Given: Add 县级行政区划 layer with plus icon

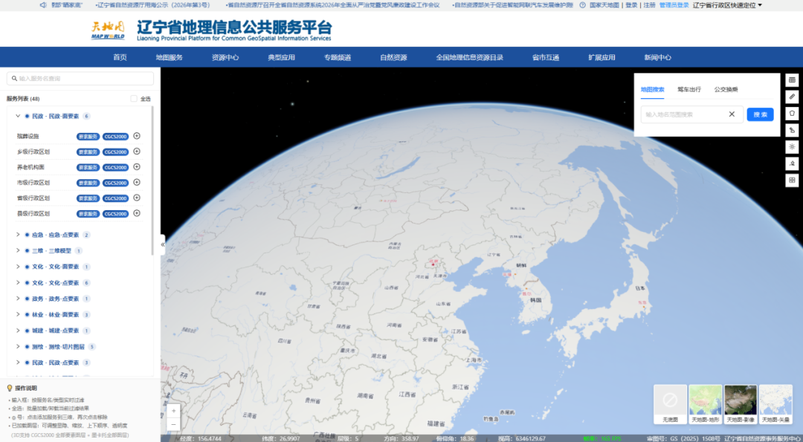Looking at the screenshot, I should click(137, 213).
